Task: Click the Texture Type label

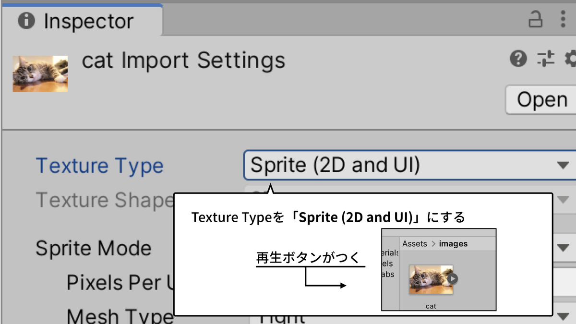Action: pos(100,166)
